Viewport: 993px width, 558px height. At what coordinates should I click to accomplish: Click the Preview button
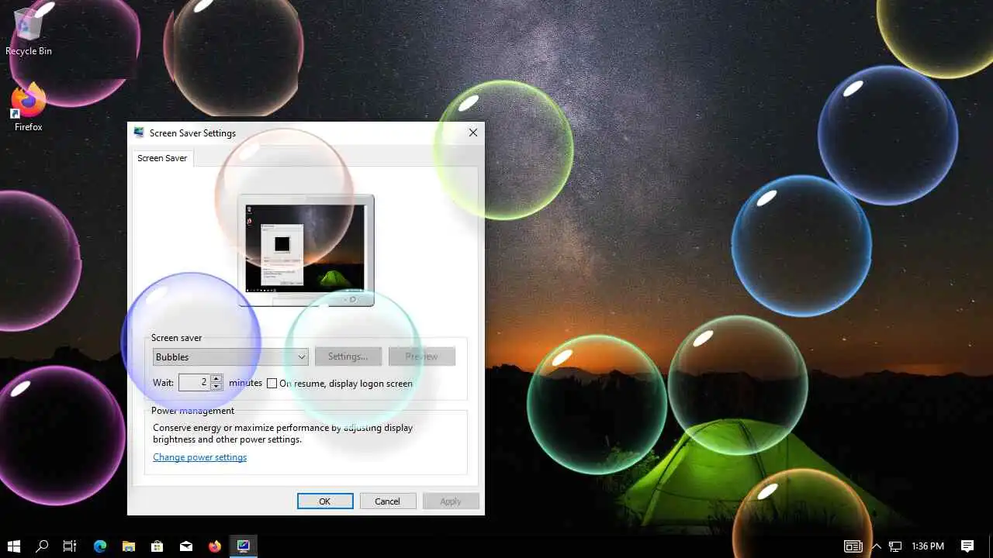pyautogui.click(x=421, y=356)
